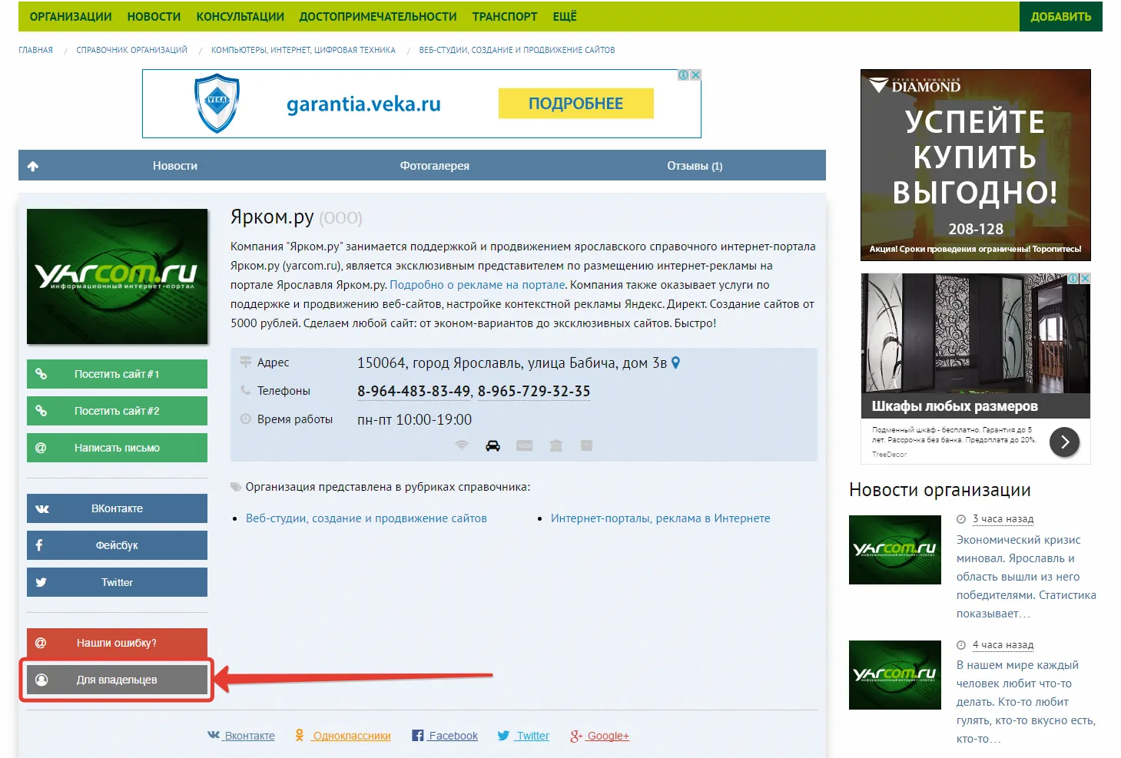
Task: Open the Новости tab in the blue bar
Action: coord(174,166)
